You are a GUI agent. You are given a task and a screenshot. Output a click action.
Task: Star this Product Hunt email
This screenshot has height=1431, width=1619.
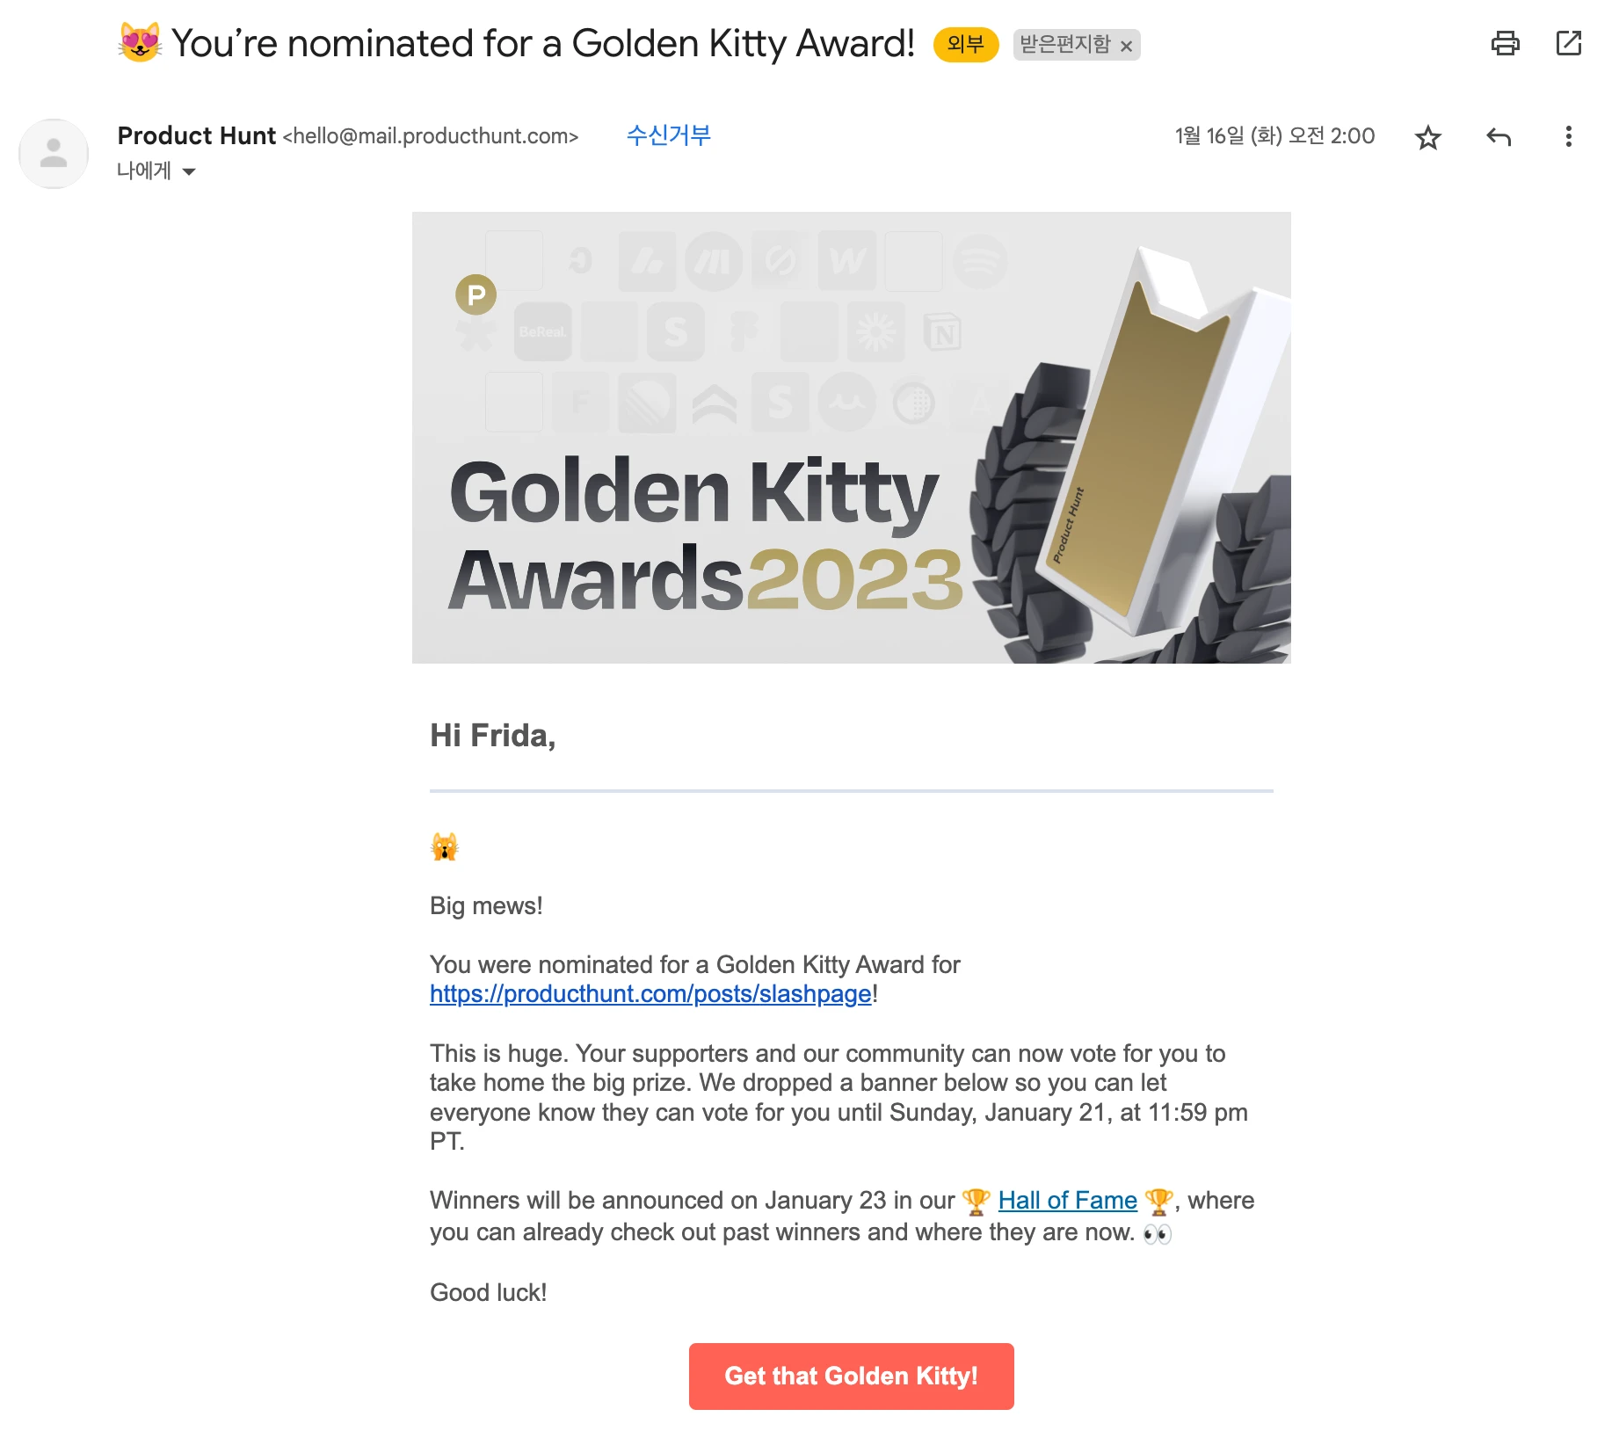[x=1428, y=137]
